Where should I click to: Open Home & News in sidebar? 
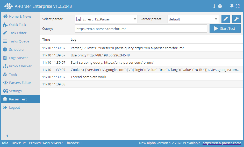coord(20,16)
